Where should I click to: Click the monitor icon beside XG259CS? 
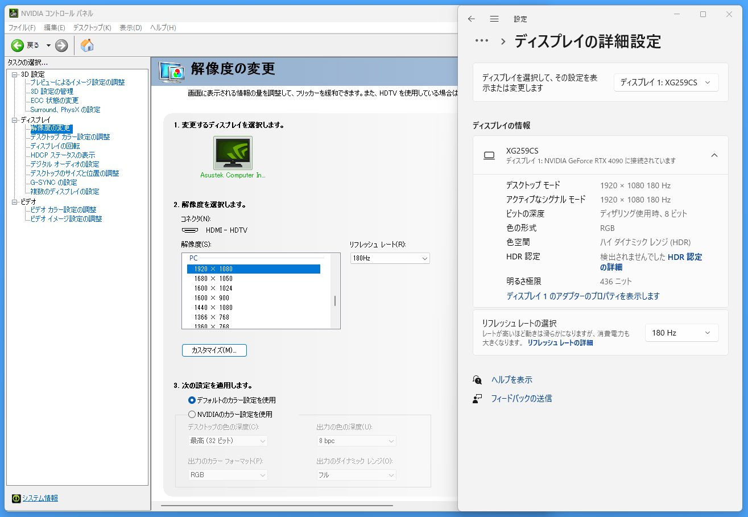tap(489, 155)
